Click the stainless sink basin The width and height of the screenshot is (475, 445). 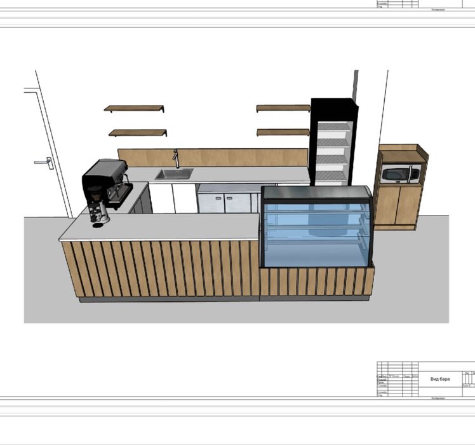[174, 174]
